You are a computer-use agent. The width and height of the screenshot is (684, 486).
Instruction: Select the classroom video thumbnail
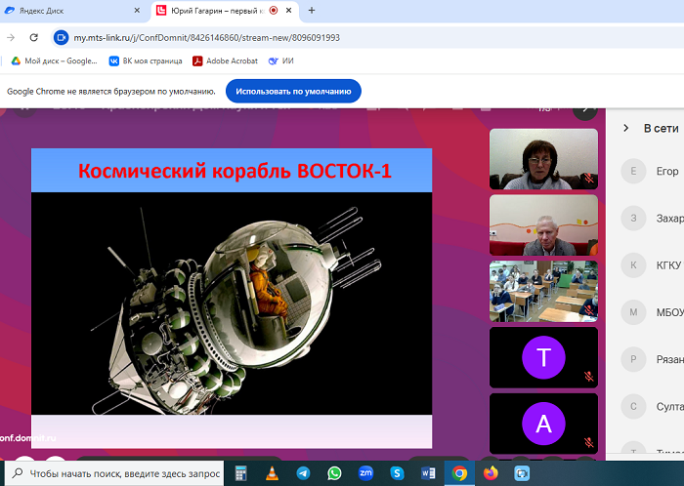pos(542,290)
